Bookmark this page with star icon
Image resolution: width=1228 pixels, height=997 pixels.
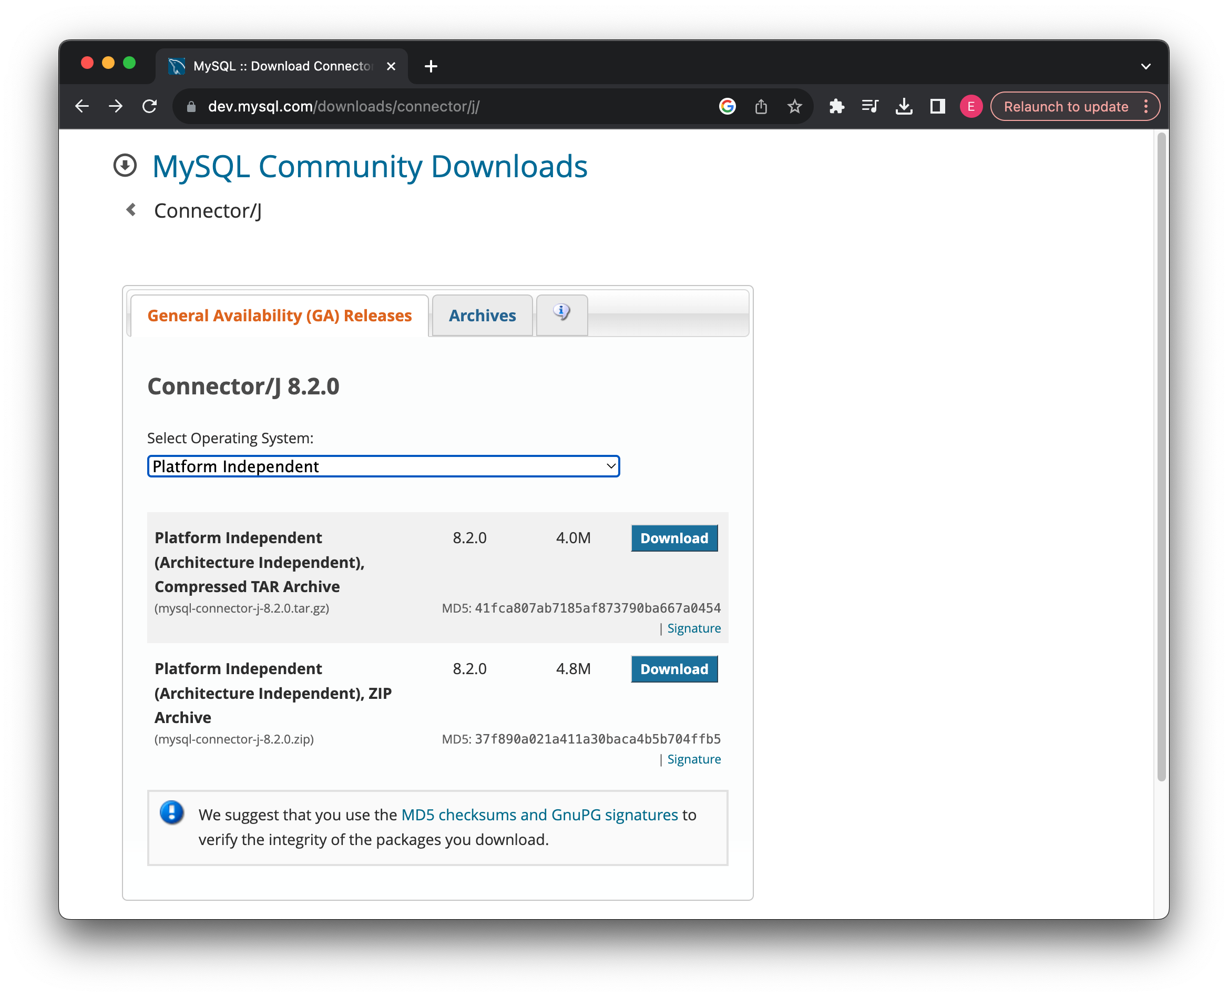(x=794, y=106)
